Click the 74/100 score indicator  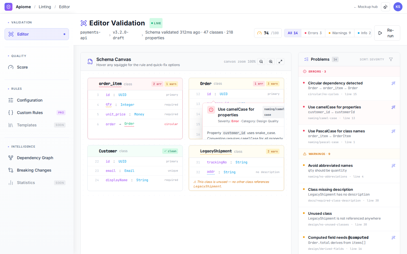(x=268, y=33)
